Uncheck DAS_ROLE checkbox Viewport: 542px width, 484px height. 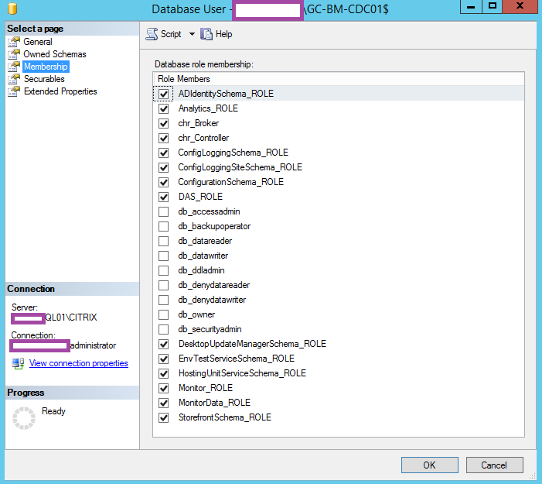click(163, 197)
